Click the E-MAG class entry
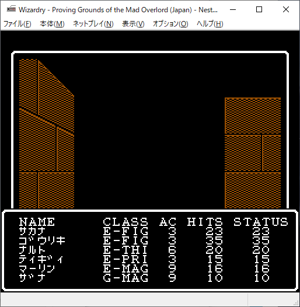Viewport: 300px width, 307px height. [125, 268]
